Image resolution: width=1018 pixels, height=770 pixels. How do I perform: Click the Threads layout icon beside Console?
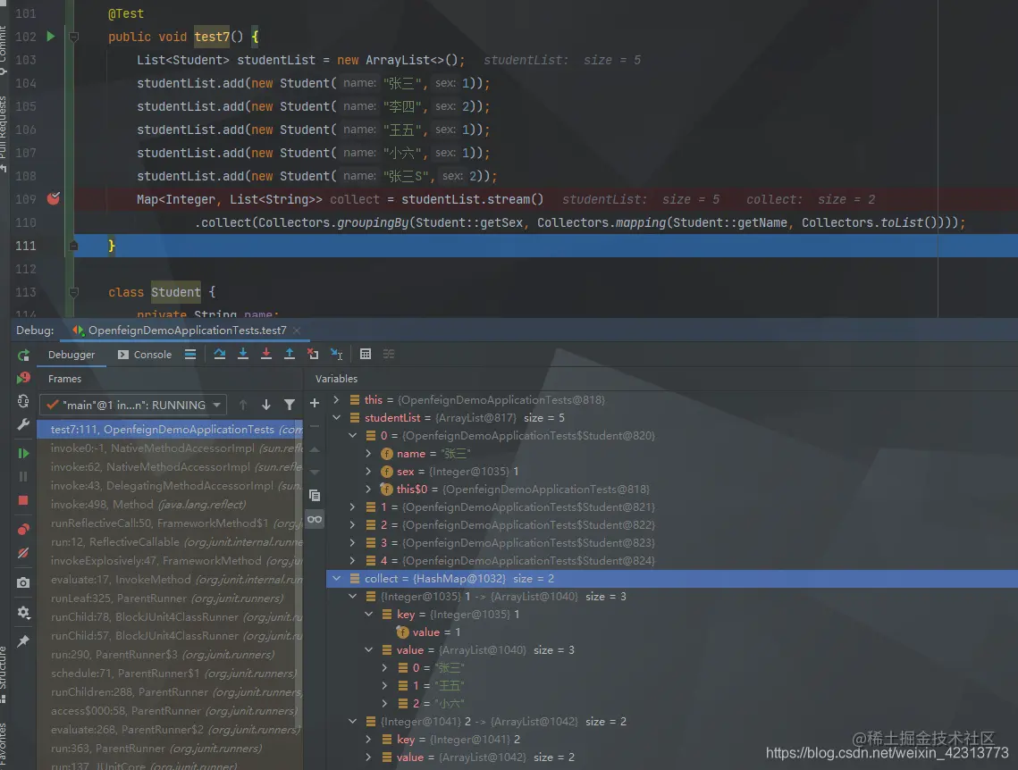coord(190,355)
